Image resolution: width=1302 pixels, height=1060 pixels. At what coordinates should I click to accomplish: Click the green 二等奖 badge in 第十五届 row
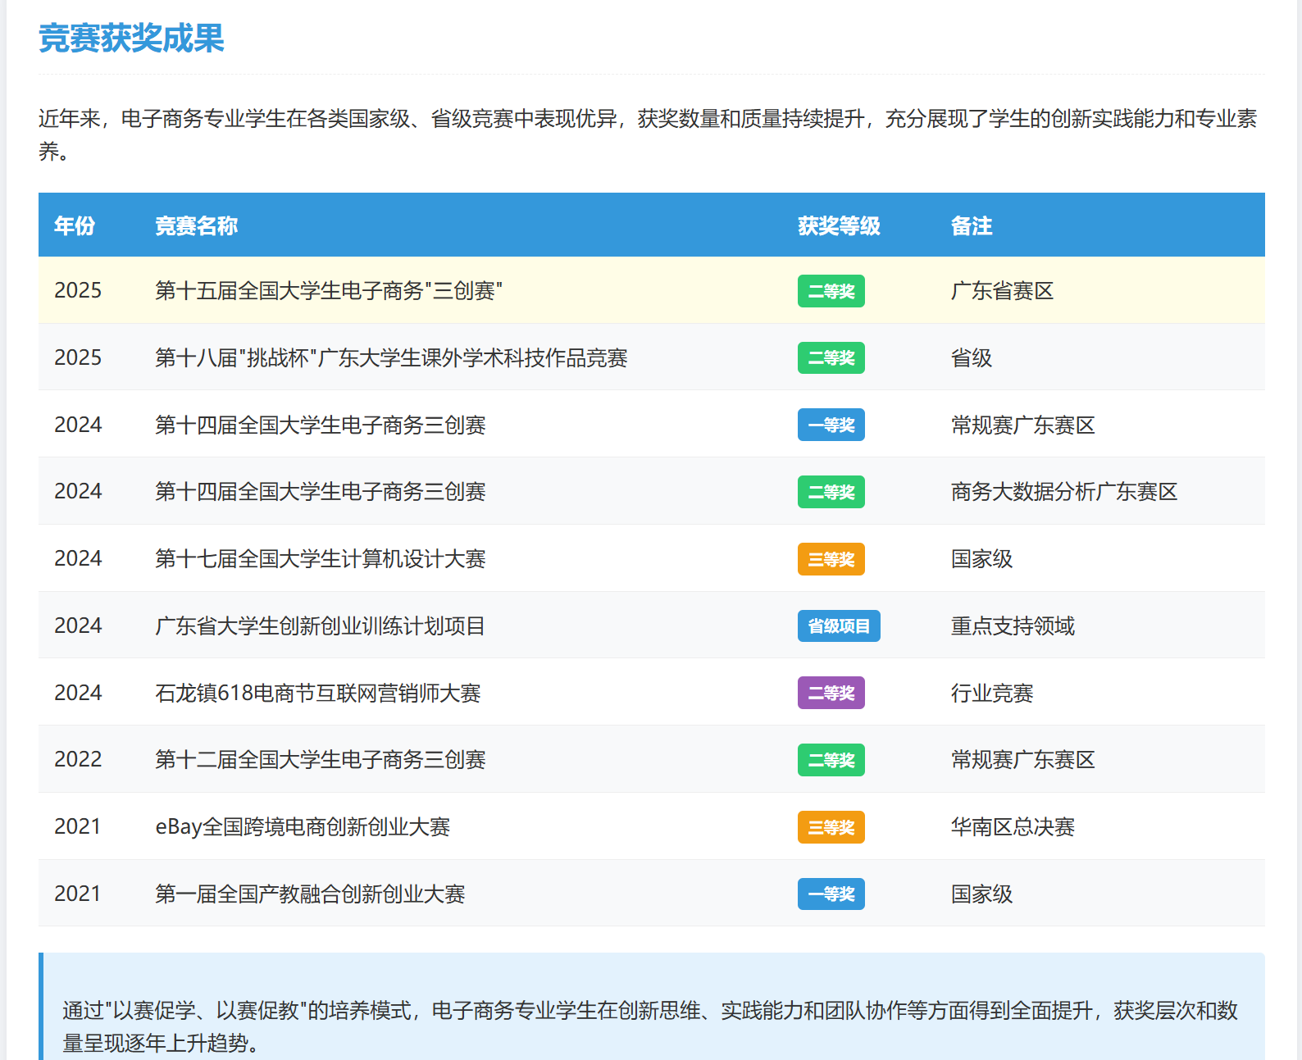click(x=831, y=291)
